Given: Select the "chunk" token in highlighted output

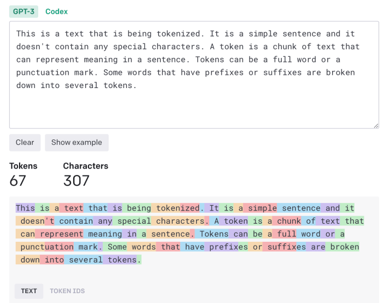Looking at the screenshot, I should (x=289, y=221).
